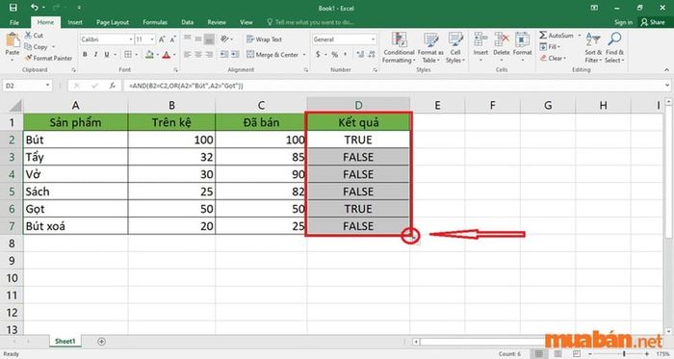This screenshot has height=359, width=674.
Task: Toggle Italic formatting
Action: pos(95,55)
